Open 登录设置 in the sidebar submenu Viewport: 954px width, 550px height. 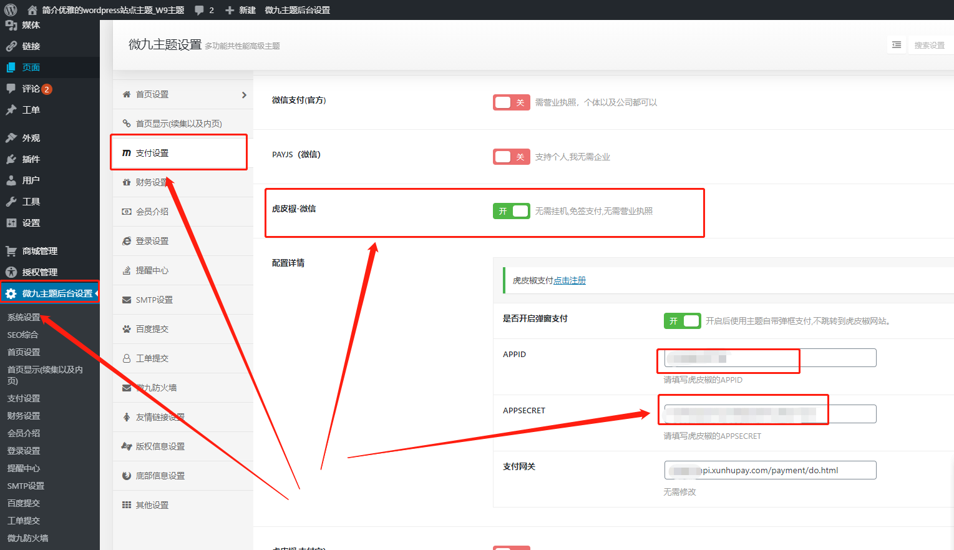click(x=24, y=451)
